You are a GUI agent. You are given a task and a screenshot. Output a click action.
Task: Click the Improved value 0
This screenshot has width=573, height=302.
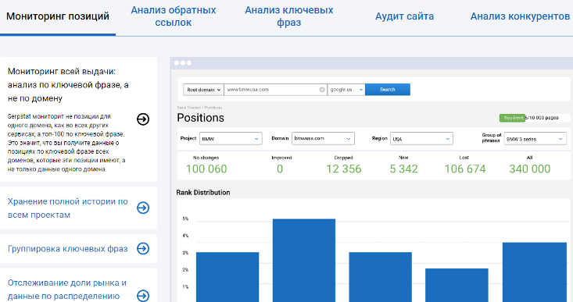(280, 169)
